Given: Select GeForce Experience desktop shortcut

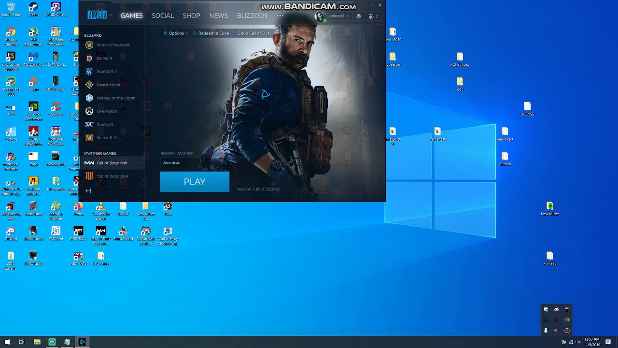Looking at the screenshot, I should [x=33, y=112].
